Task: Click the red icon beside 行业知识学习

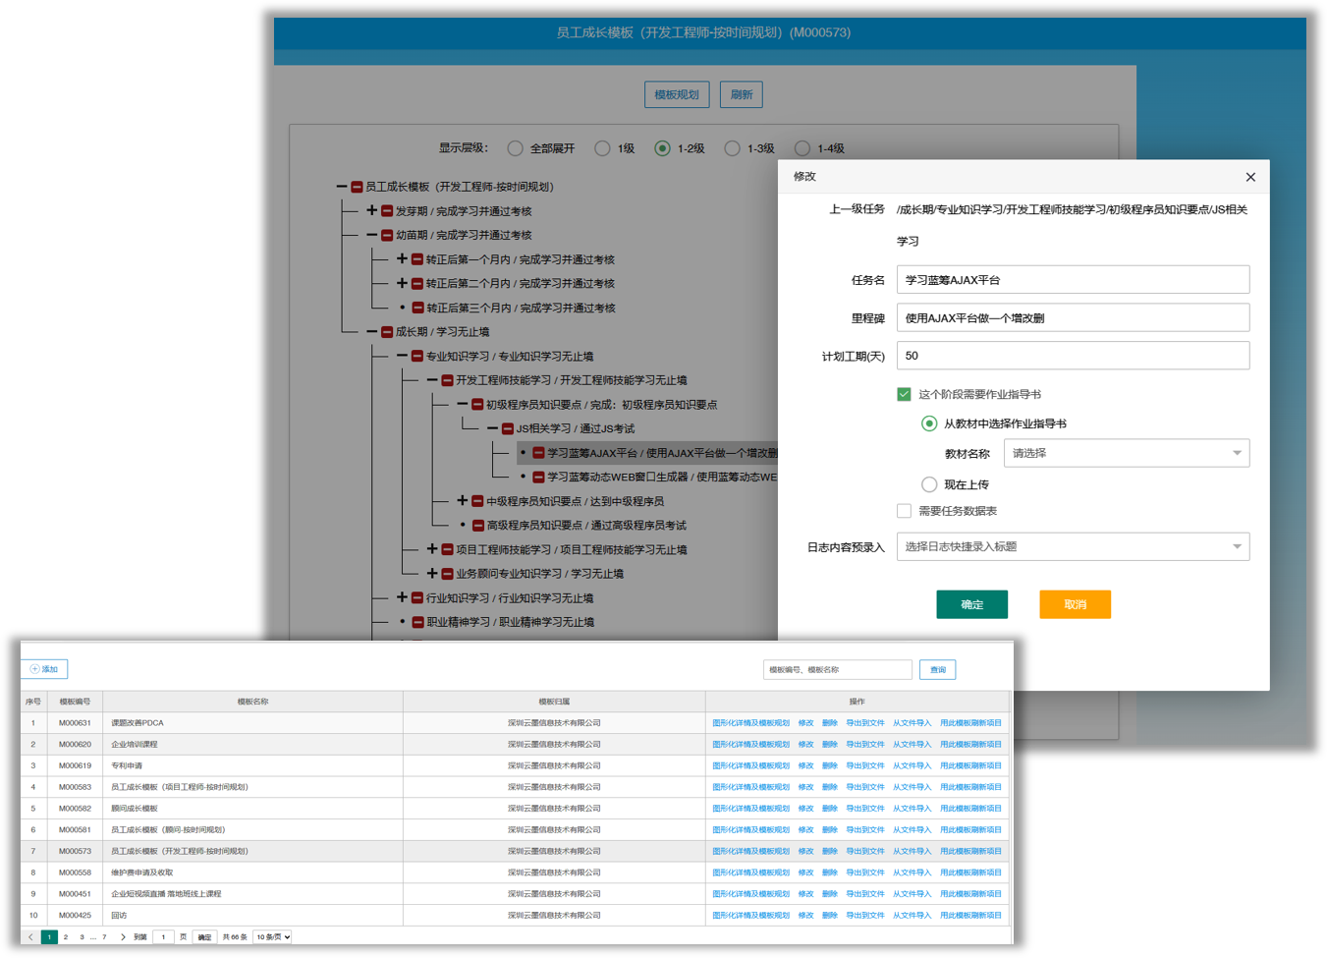Action: [417, 597]
